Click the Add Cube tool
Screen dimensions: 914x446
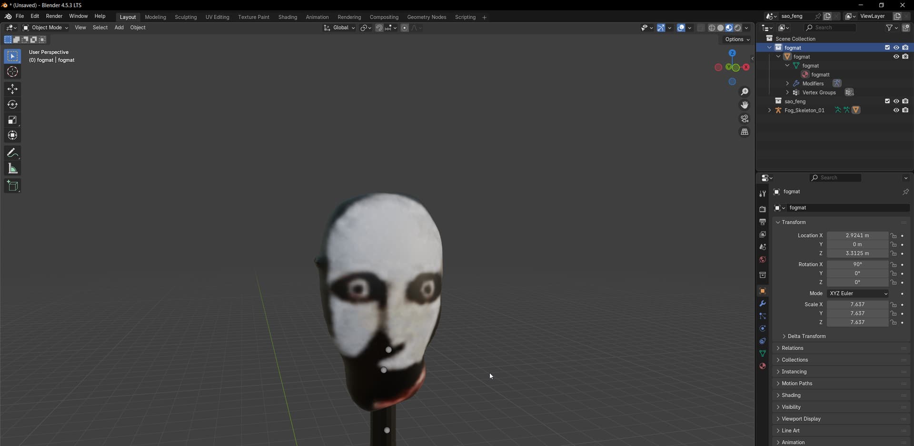pos(12,186)
